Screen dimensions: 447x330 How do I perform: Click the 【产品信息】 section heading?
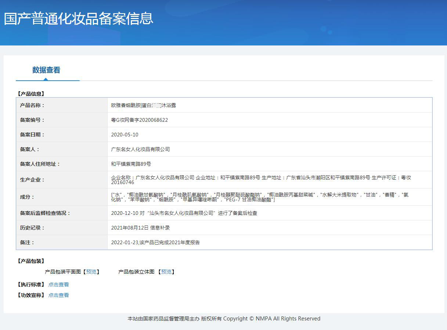[31, 94]
